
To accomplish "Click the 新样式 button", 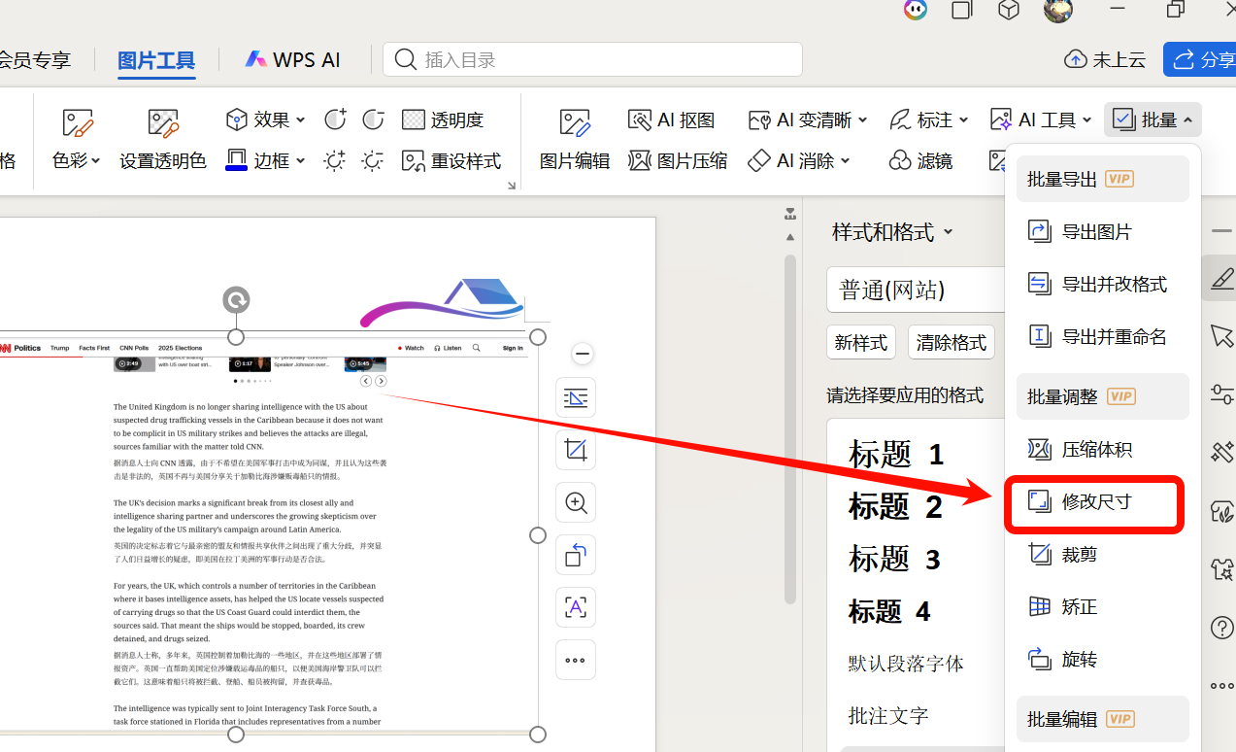I will (861, 342).
